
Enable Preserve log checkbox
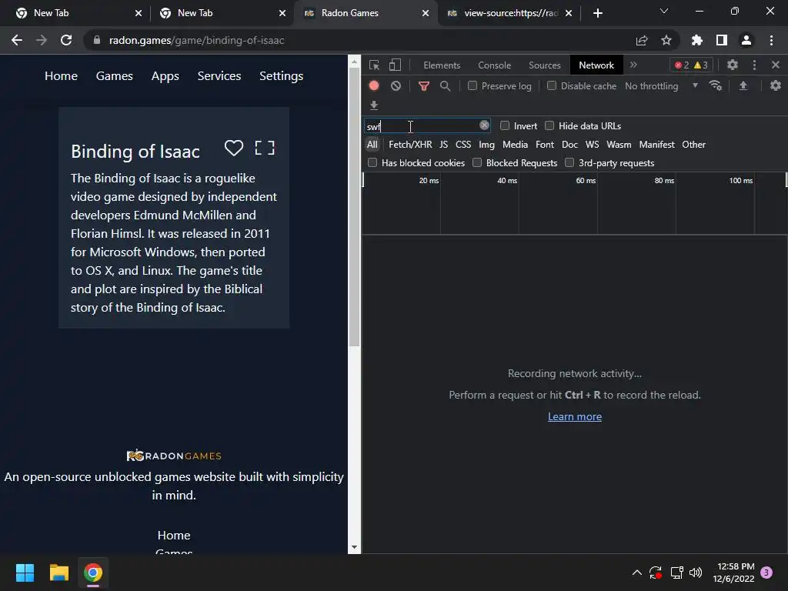click(472, 85)
